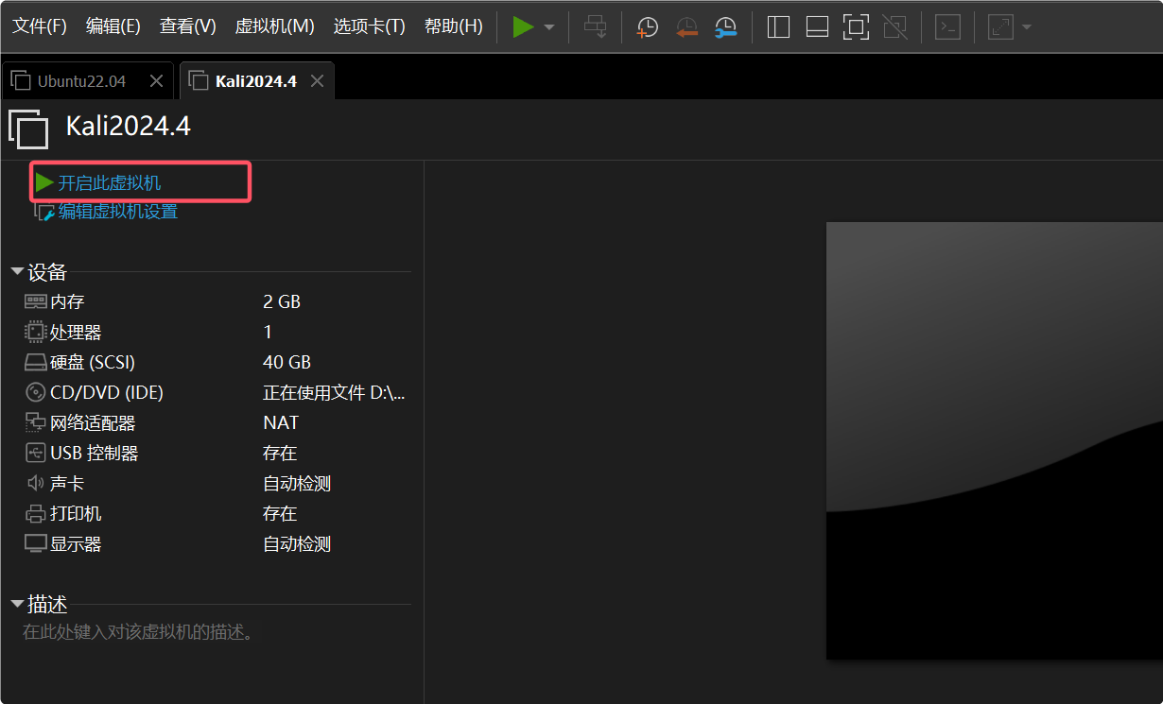
Task: Select the CD/DVD (IDE) device label
Action: pyautogui.click(x=107, y=392)
